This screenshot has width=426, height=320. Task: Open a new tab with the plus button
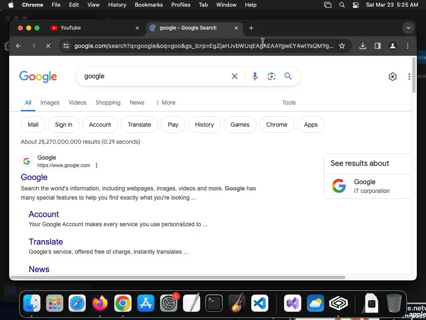tap(251, 28)
